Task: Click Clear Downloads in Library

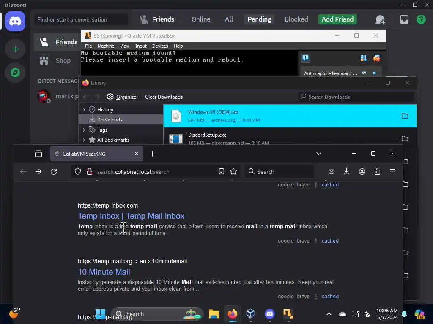Action: pyautogui.click(x=164, y=97)
